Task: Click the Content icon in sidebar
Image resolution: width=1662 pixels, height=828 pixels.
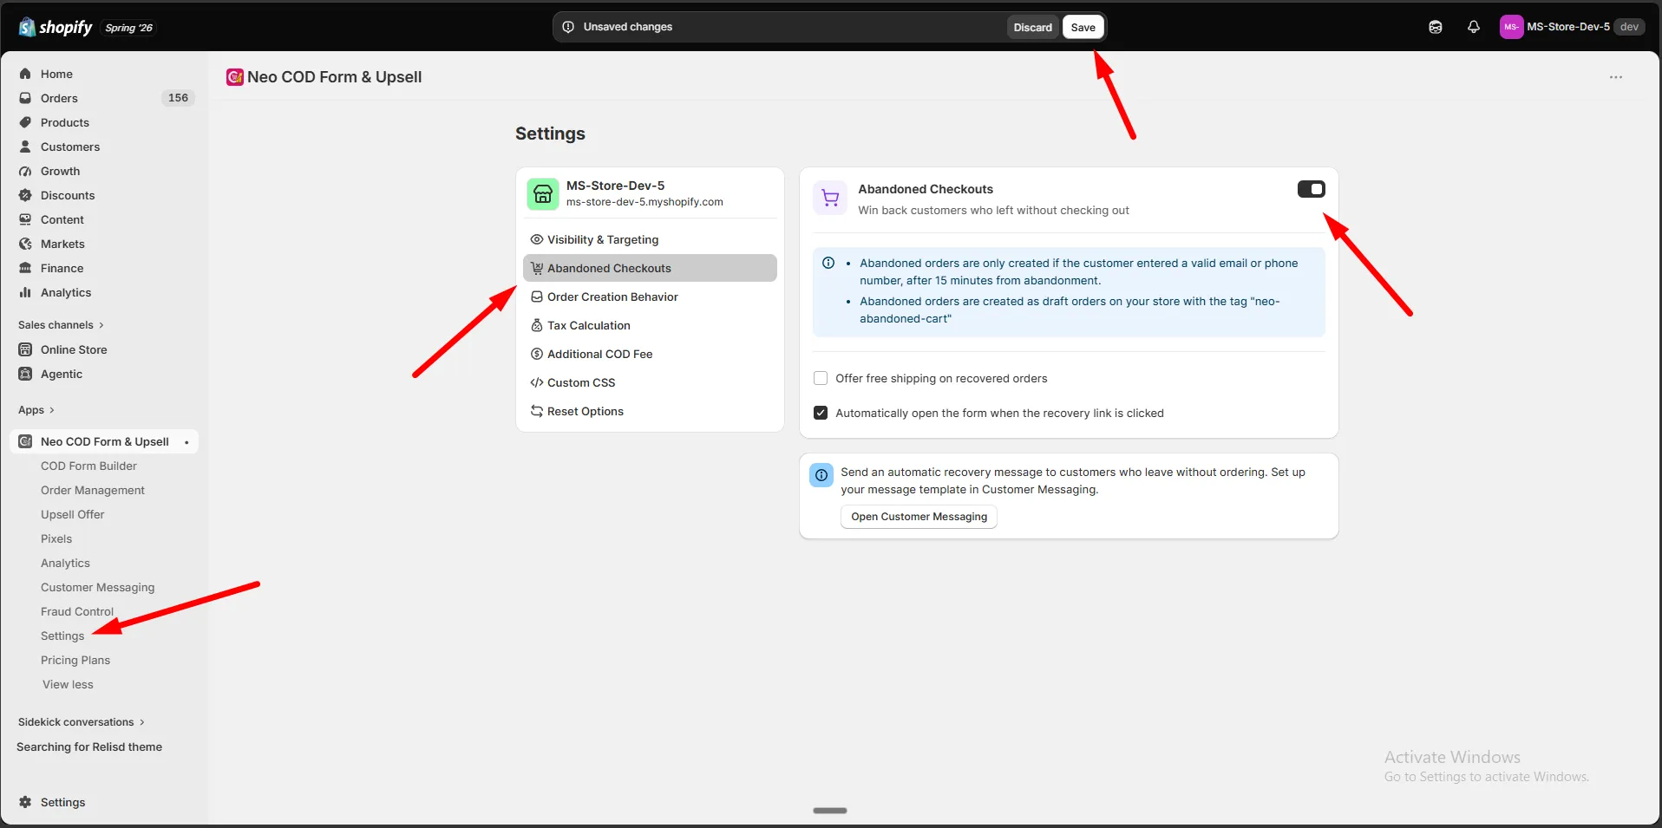Action: [25, 219]
